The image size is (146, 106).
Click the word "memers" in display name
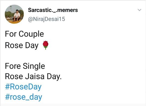click(x=68, y=10)
